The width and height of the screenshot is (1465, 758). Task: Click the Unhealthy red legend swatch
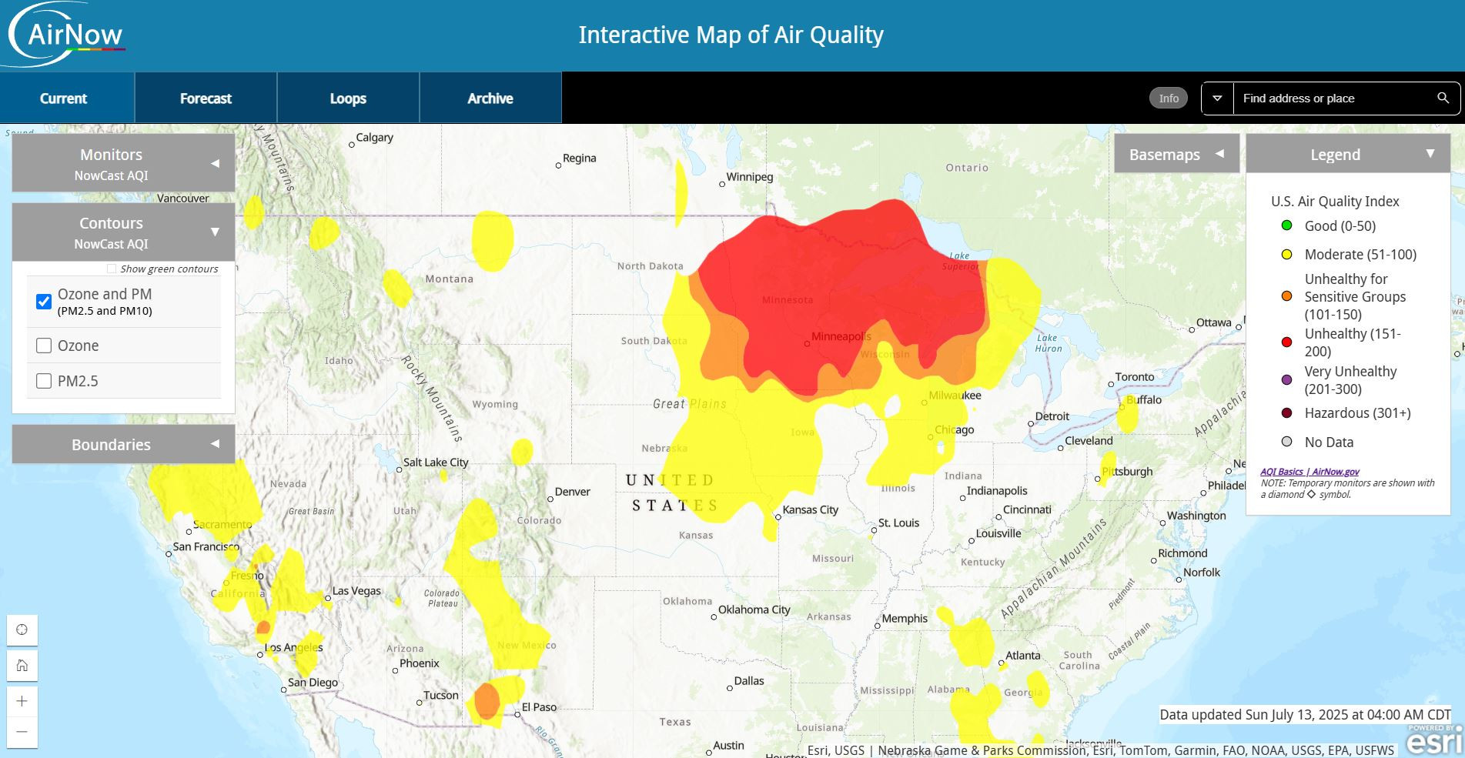coord(1286,342)
